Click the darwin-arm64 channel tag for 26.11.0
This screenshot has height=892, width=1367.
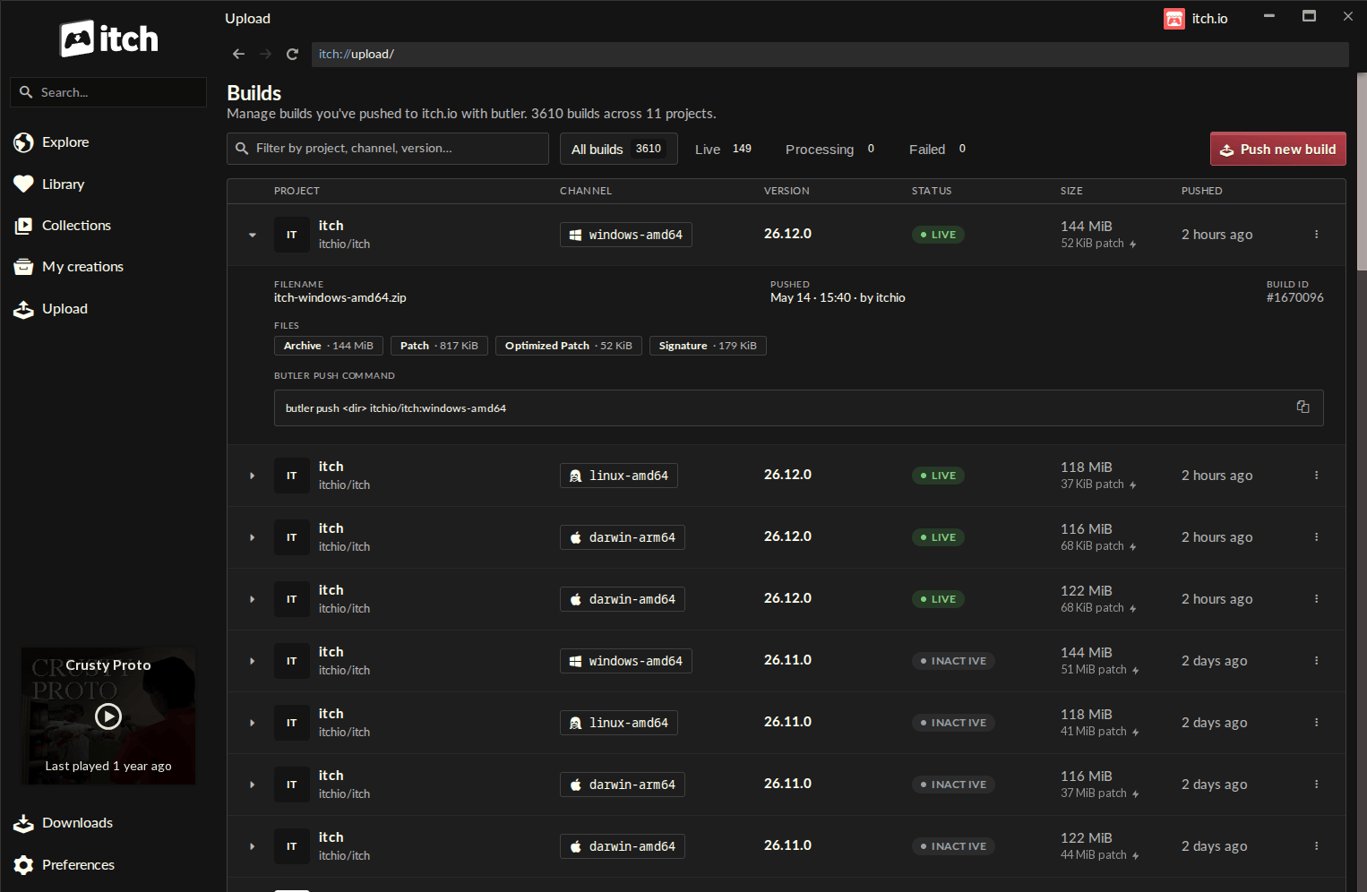click(x=623, y=785)
